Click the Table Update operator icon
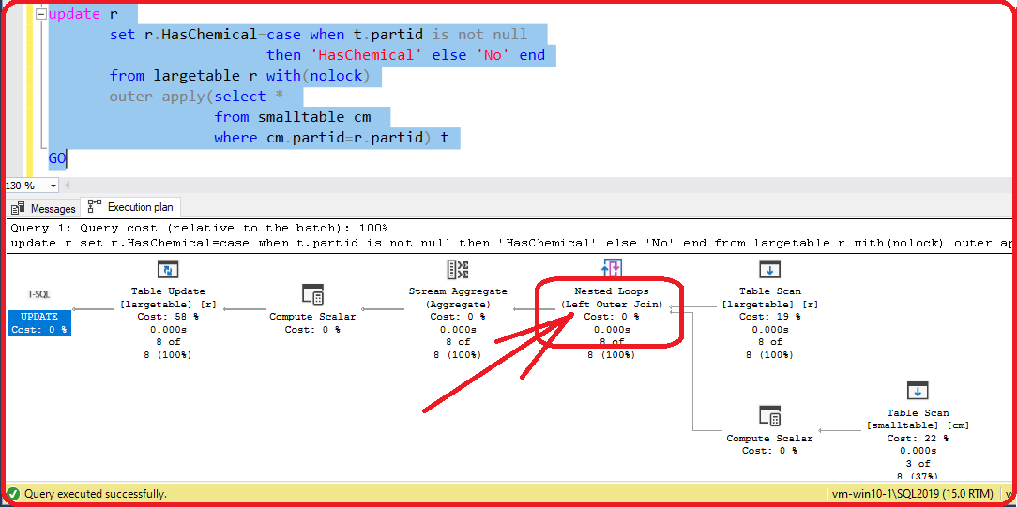Viewport: 1017px width, 507px height. 167,269
